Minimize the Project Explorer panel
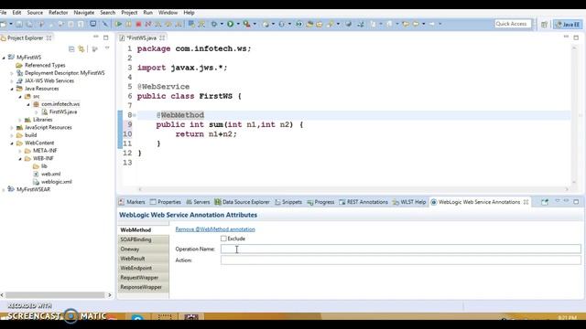The height and width of the screenshot is (329, 586). [96, 37]
